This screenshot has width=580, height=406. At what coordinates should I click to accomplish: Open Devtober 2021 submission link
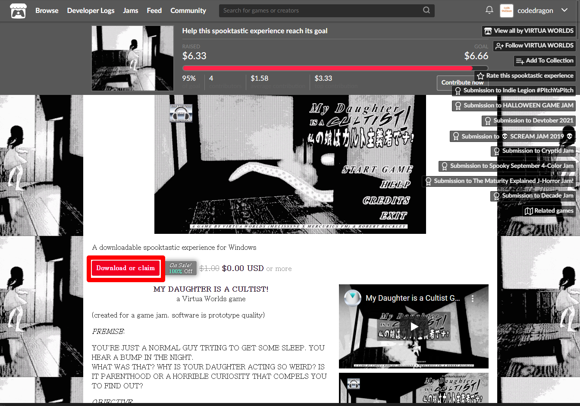[529, 121]
